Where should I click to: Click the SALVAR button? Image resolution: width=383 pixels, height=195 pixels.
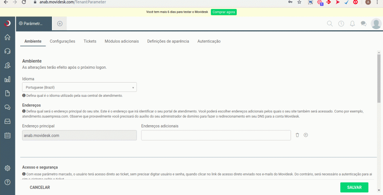(354, 187)
